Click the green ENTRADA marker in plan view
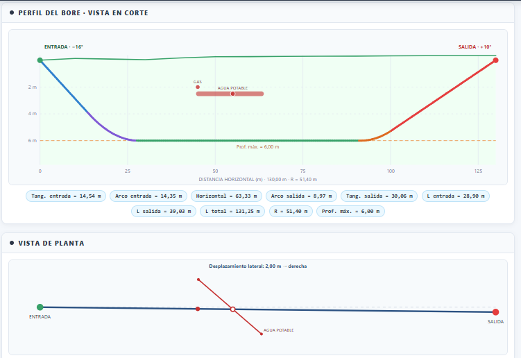 (x=40, y=307)
